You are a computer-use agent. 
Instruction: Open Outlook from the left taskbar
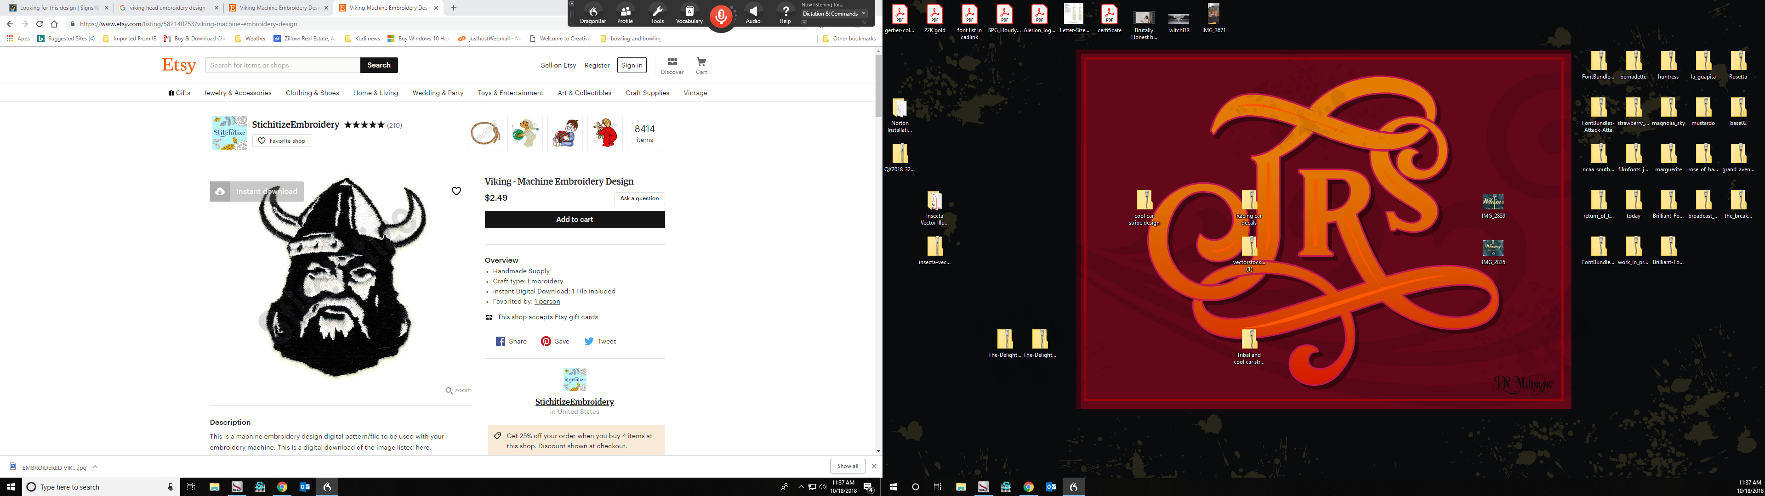(304, 487)
